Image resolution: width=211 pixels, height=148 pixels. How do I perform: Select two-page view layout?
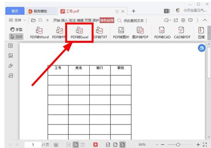pyautogui.click(x=83, y=145)
